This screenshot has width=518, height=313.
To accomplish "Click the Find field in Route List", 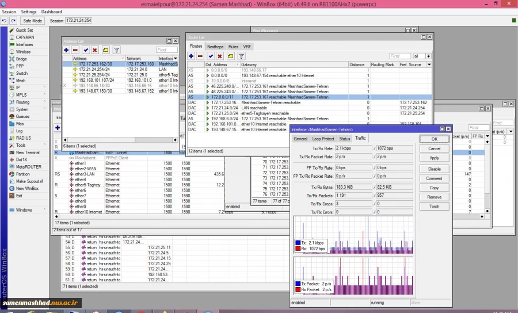I will click(400, 56).
